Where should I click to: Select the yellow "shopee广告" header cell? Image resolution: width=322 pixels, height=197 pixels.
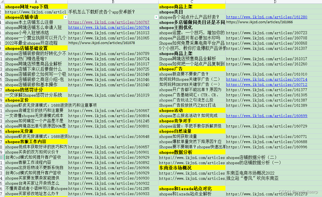pos(192,69)
